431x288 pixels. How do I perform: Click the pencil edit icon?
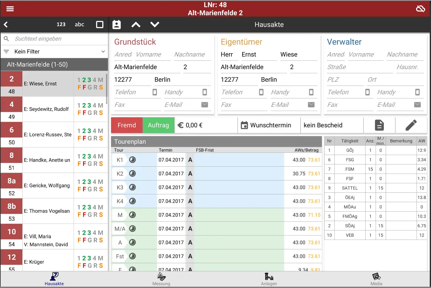coord(411,125)
